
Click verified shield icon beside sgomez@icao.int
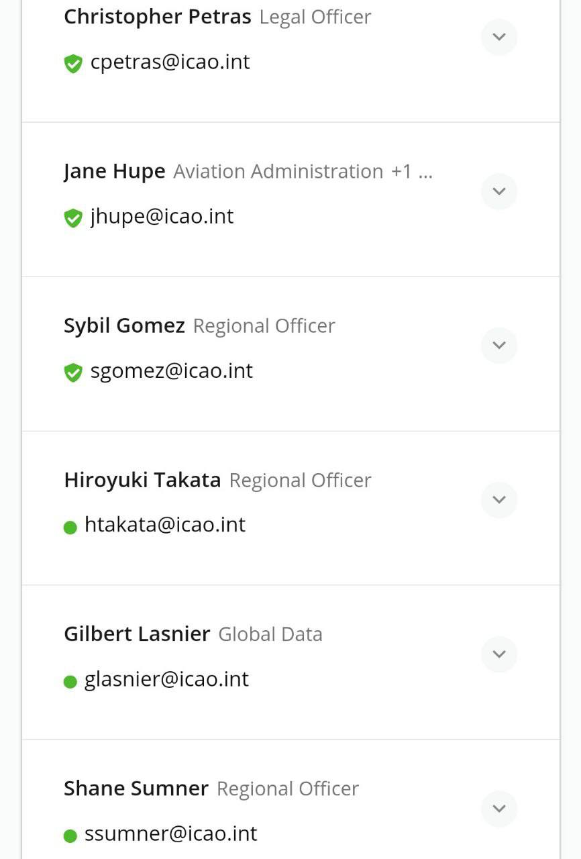click(x=73, y=372)
